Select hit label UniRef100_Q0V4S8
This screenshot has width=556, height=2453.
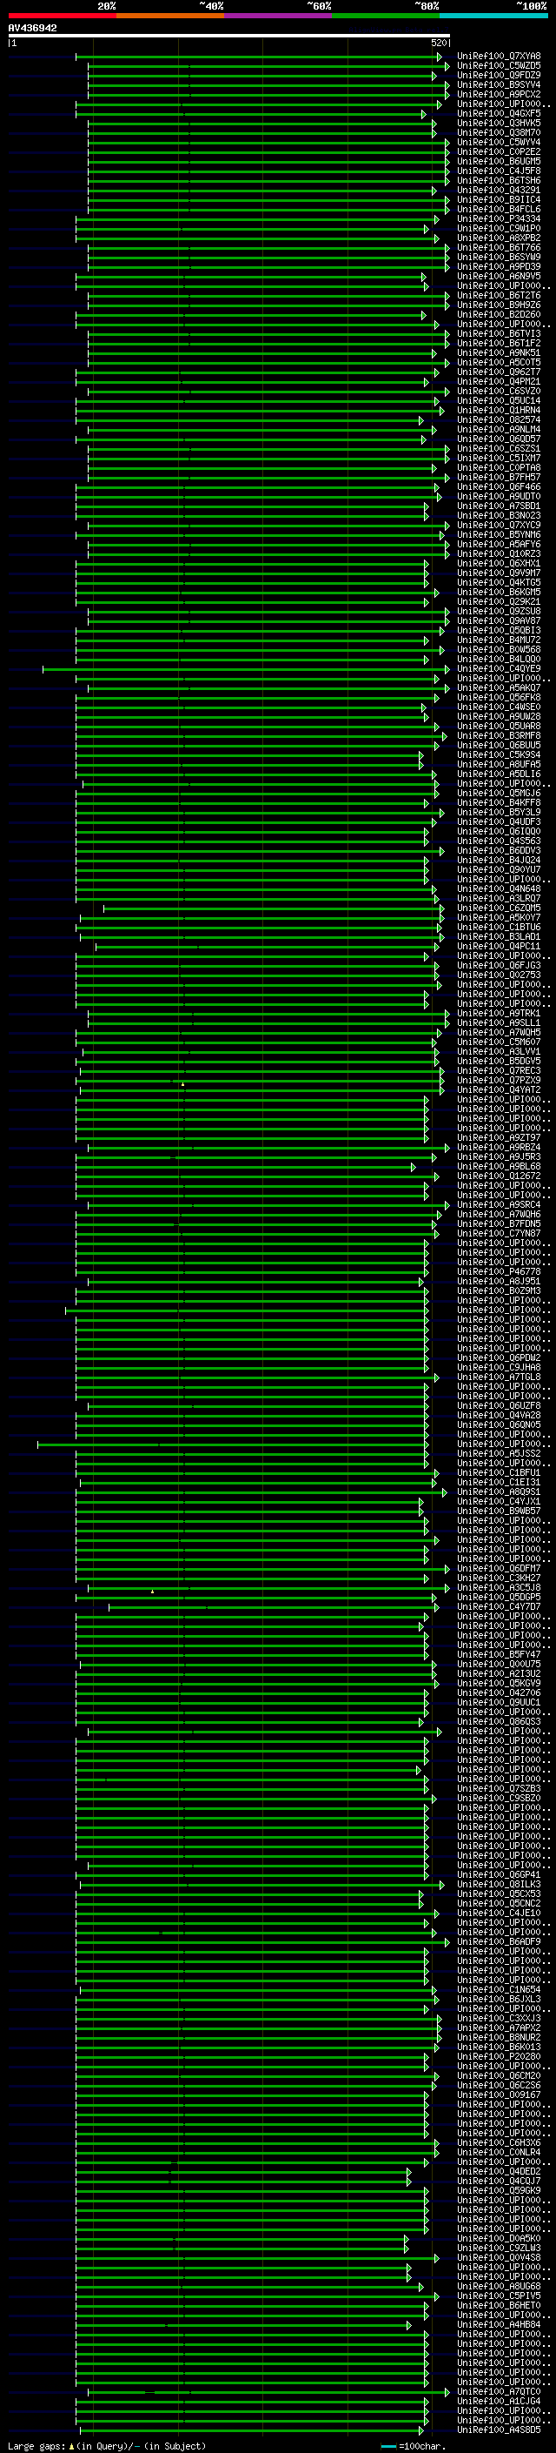tap(499, 2258)
